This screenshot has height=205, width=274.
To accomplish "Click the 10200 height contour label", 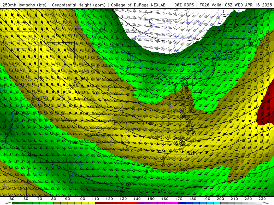I will coord(202,98).
